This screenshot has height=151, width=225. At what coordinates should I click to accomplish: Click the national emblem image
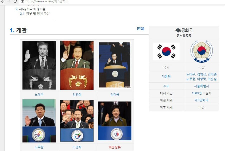coord(201,51)
